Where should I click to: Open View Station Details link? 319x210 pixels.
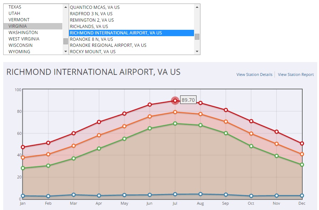pos(254,74)
